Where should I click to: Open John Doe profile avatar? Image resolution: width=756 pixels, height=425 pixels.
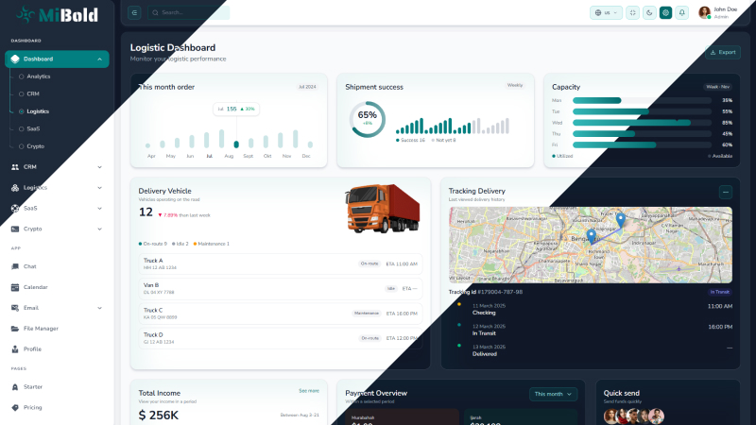704,12
